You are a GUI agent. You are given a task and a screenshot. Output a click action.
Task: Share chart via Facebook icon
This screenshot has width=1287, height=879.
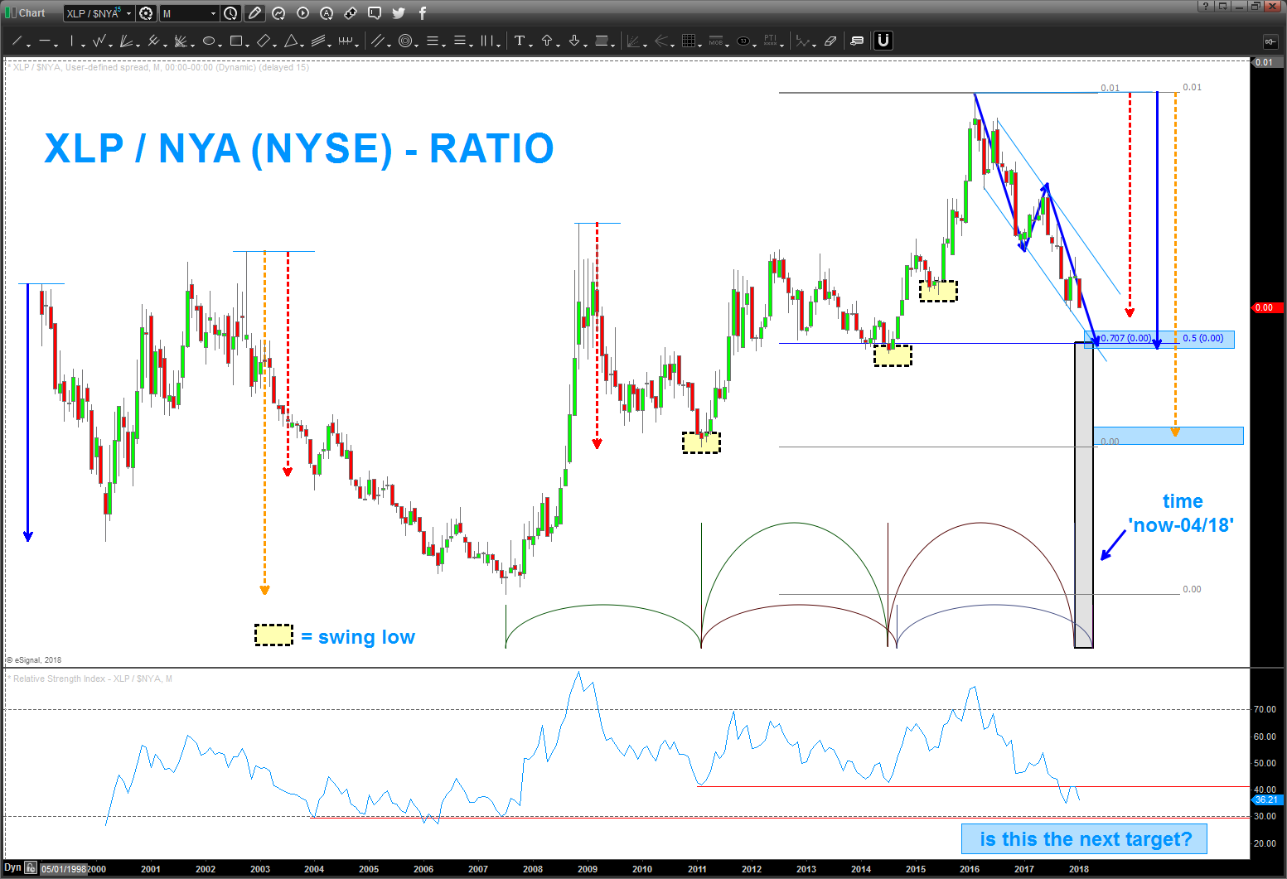423,13
